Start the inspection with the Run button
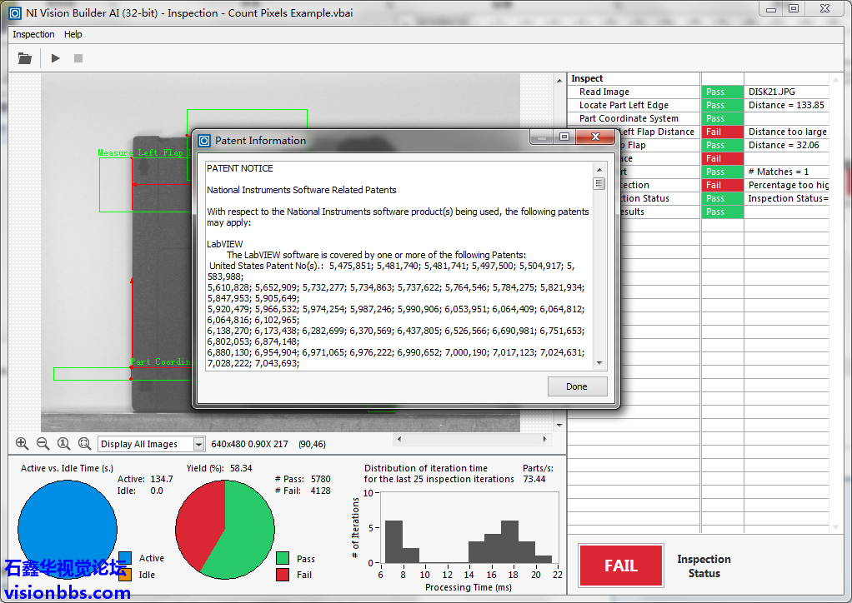 [x=56, y=58]
